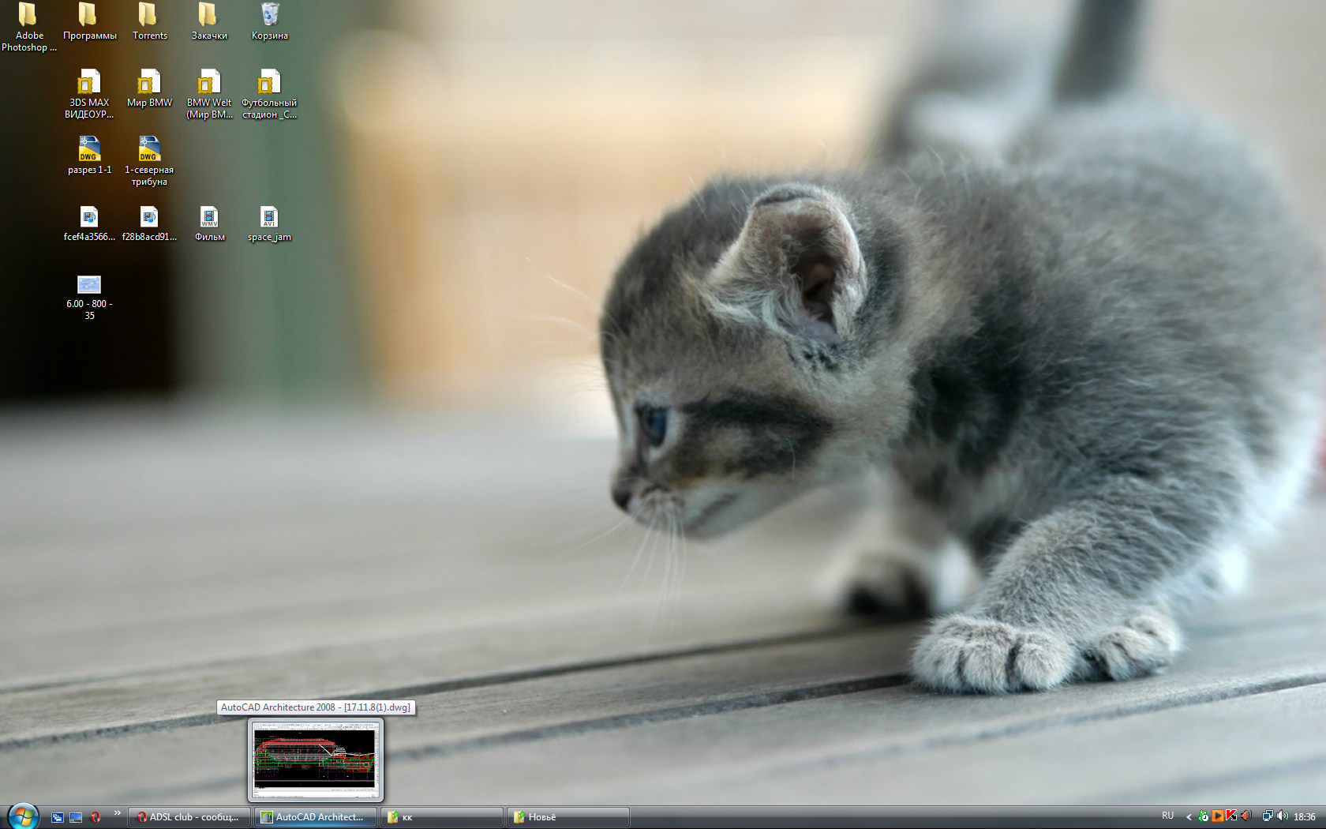Select the 1-северная трибуна DWG file
The height and width of the screenshot is (829, 1326).
149,150
